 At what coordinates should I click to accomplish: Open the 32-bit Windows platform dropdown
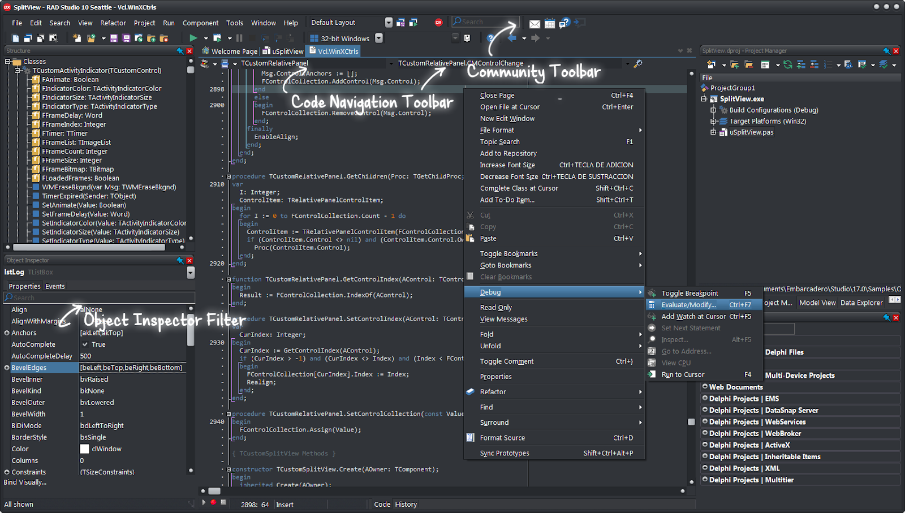coord(379,38)
